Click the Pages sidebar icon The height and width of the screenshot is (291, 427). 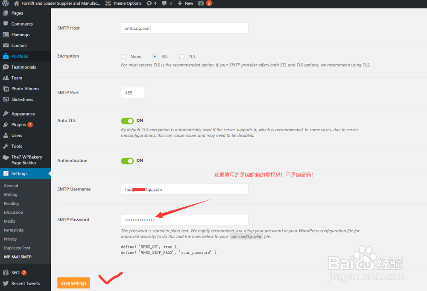click(6, 13)
